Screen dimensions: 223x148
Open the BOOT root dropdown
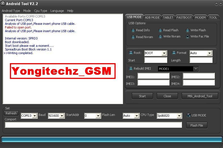(164, 53)
